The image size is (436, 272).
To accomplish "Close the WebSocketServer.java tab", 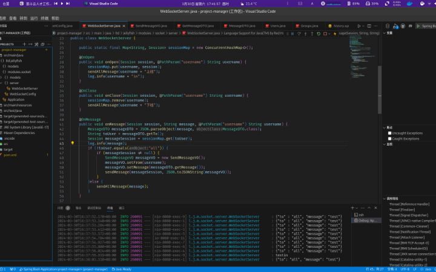I will pos(124,26).
